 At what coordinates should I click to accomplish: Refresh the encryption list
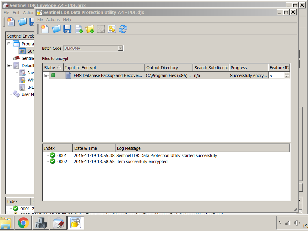pyautogui.click(x=123, y=29)
